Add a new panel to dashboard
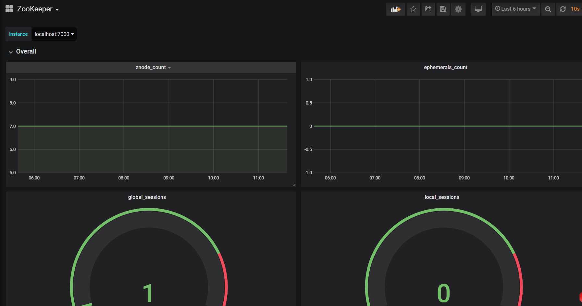The image size is (582, 306). point(395,9)
